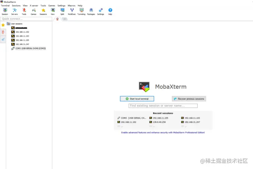Screen dimensions: 253x169
Task: Show the Sessions star toolbar icon
Action: [43, 12]
